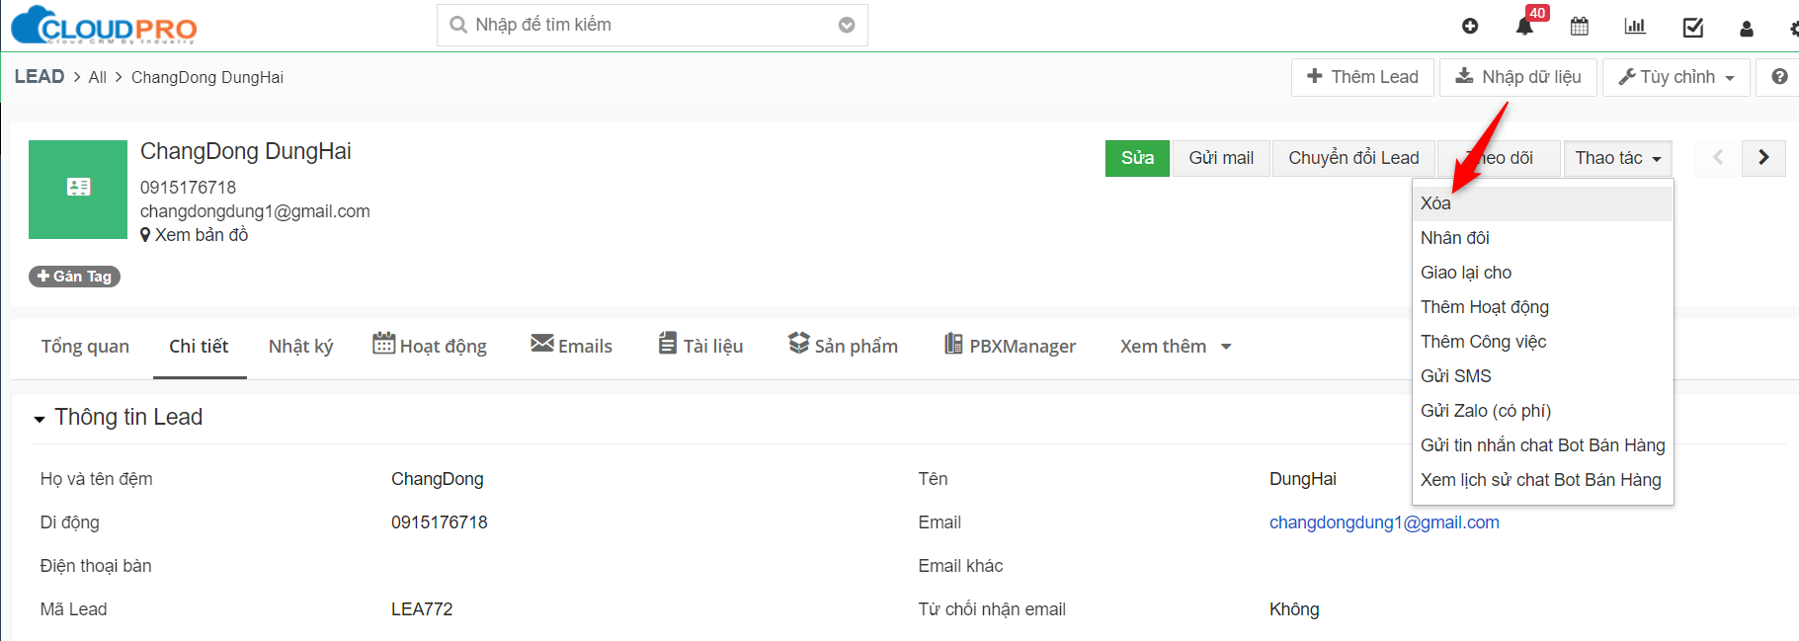Open Tùy chỉnh dropdown

(x=1676, y=77)
